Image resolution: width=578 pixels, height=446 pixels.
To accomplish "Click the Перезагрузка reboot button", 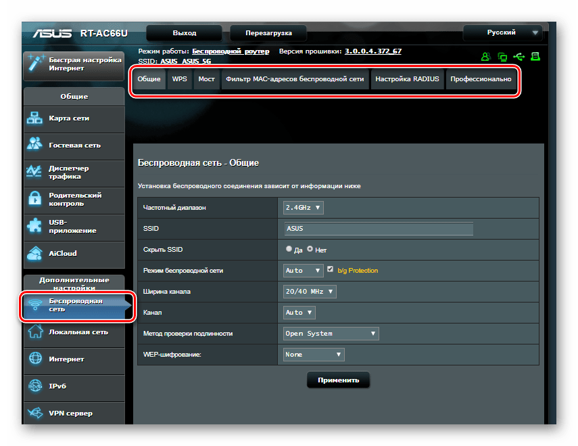I will (x=268, y=32).
